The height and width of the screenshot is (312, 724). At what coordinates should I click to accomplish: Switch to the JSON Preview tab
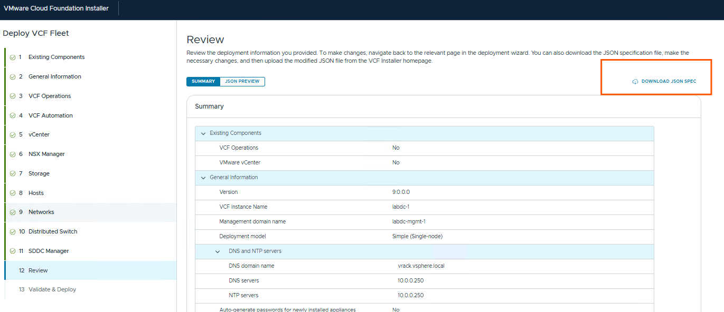[x=242, y=82]
